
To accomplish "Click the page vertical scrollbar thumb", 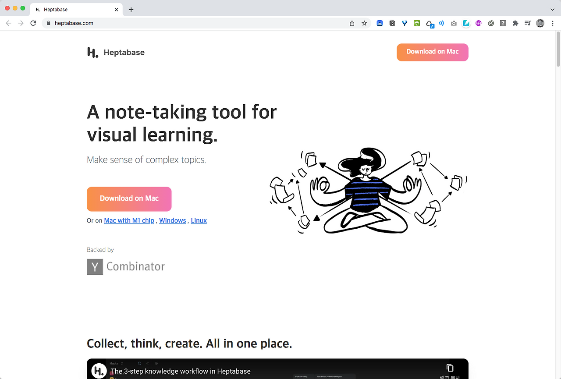I will pyautogui.click(x=558, y=50).
